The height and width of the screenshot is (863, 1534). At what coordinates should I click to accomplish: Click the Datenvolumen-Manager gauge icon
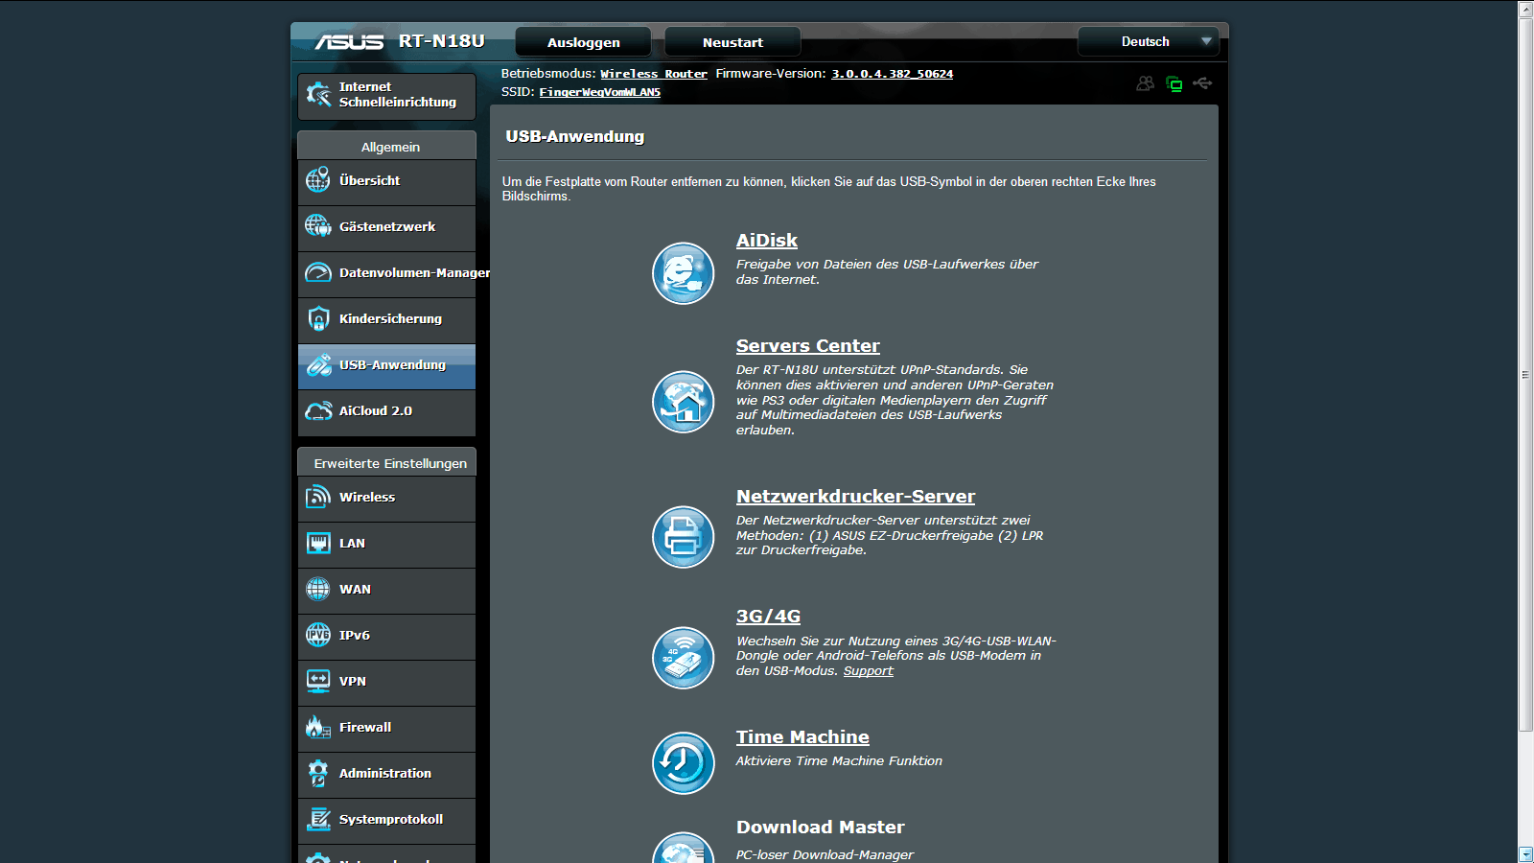[318, 273]
